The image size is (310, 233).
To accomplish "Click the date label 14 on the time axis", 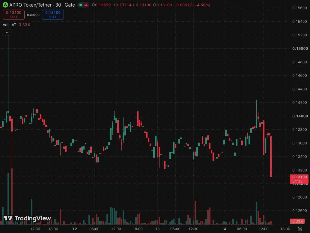I will point(224,229).
